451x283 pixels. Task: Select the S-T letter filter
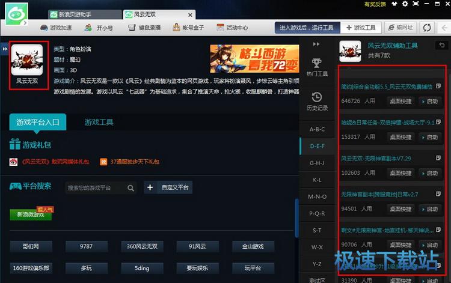coord(318,230)
